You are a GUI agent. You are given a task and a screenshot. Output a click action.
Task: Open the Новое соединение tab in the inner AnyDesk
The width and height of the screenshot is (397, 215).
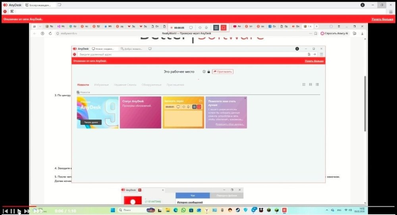pos(105,48)
